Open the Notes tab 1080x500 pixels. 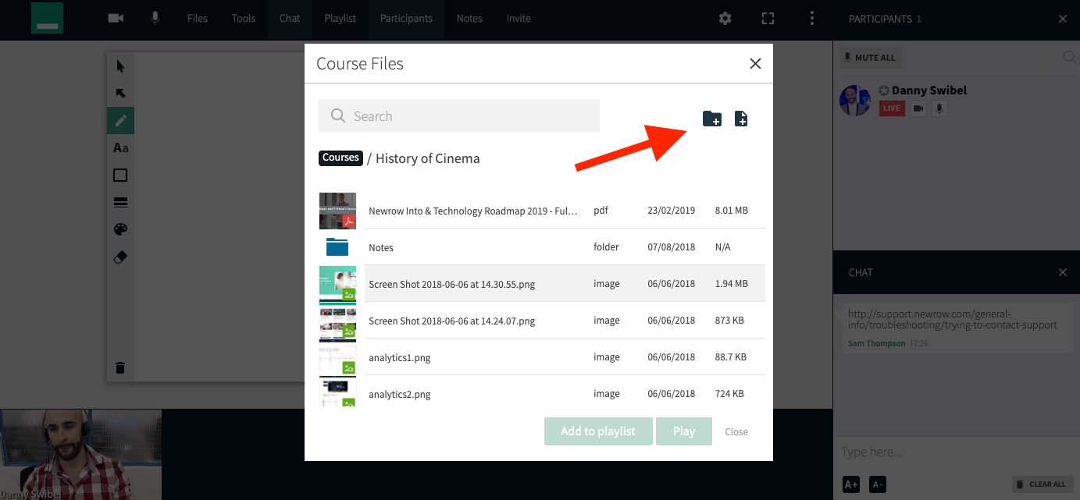coord(469,19)
